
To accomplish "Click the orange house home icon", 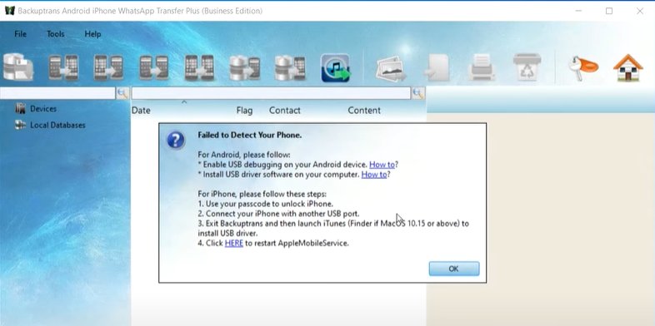I will [x=627, y=67].
